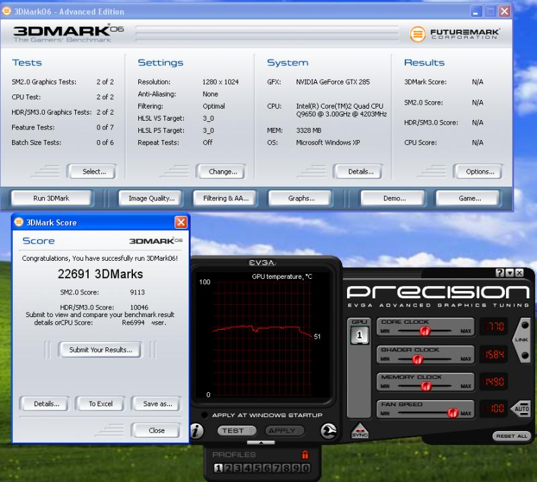Click the Futuremark orange logo icon
Viewport: 537px width, 482px height.
pos(418,34)
